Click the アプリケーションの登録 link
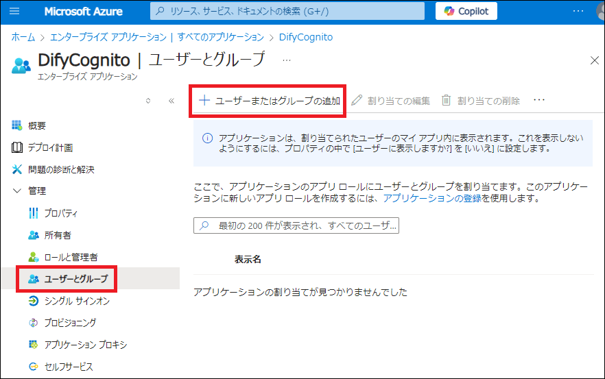This screenshot has width=605, height=379. coord(432,199)
